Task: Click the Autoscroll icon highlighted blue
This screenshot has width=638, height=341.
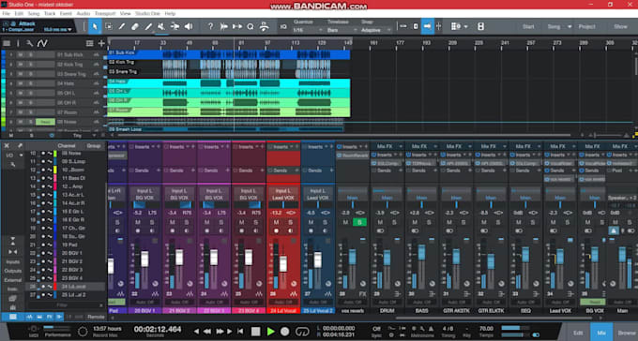Action: (427, 26)
